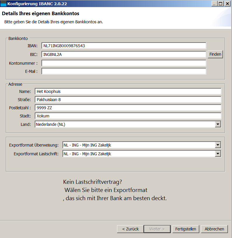Open Exportformat Lastschrift dropdown arrow
The width and height of the screenshot is (232, 238).
tap(218, 154)
